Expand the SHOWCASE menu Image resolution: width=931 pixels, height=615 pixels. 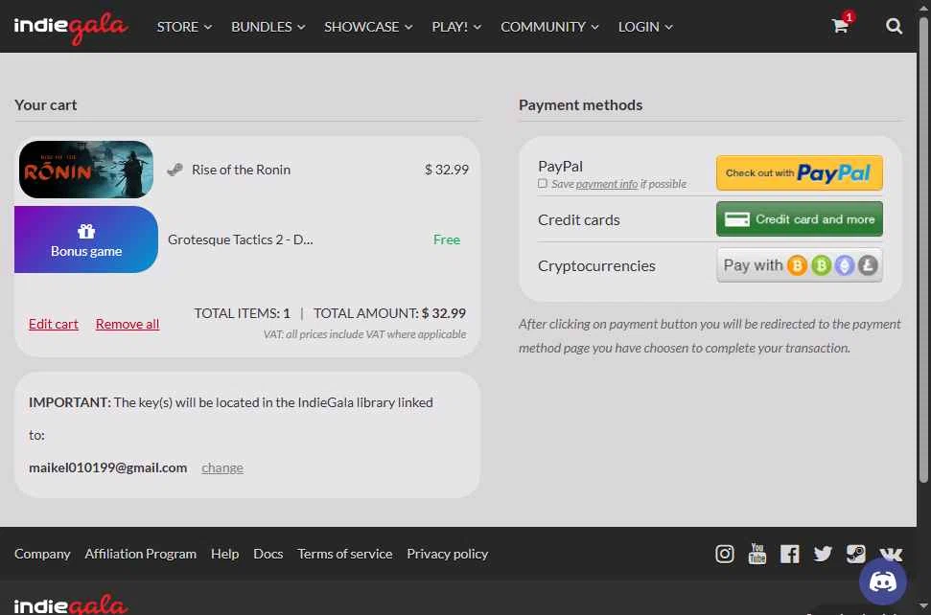pyautogui.click(x=368, y=27)
